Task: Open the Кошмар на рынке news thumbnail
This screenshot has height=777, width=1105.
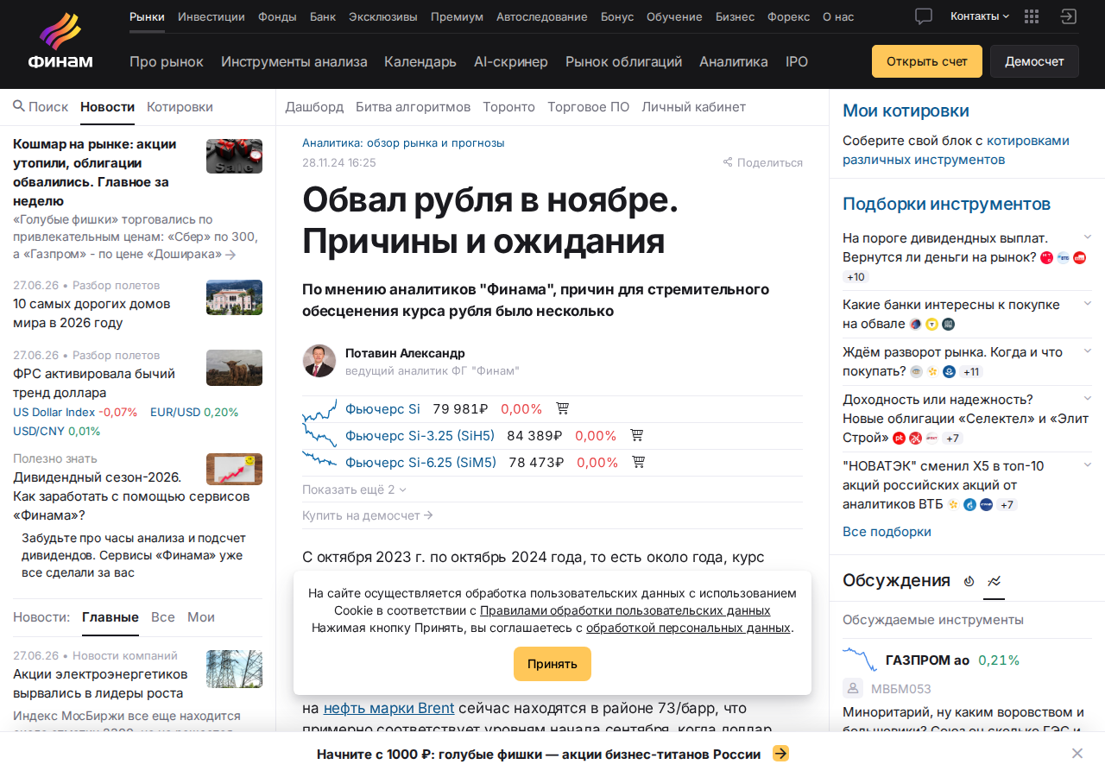Action: (234, 156)
